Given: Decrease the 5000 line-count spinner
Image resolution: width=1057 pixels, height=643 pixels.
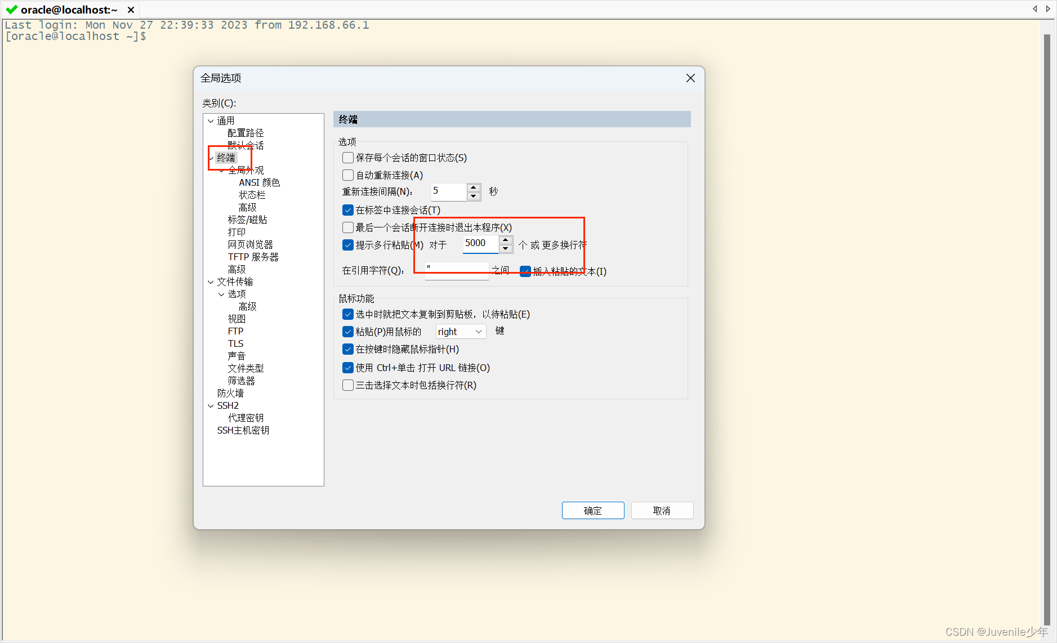Looking at the screenshot, I should pos(506,248).
